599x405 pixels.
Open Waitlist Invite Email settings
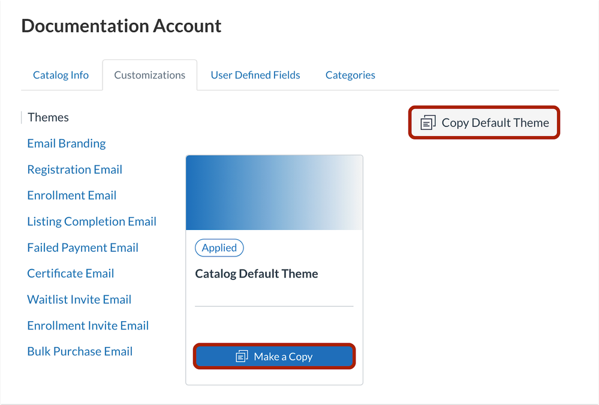pos(79,300)
